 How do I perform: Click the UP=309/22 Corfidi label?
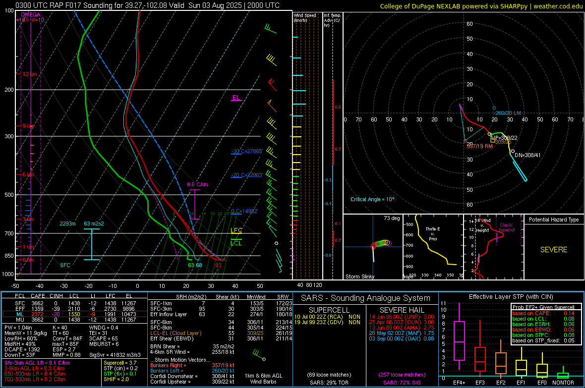pos(504,138)
